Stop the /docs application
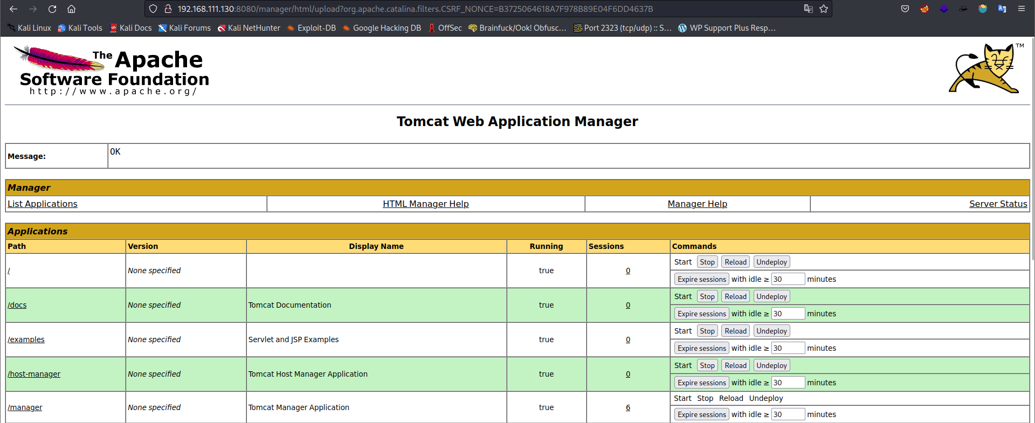The height and width of the screenshot is (423, 1035). [x=707, y=296]
